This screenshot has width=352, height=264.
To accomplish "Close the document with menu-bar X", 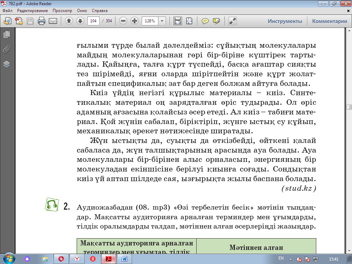I will click(x=349, y=11).
